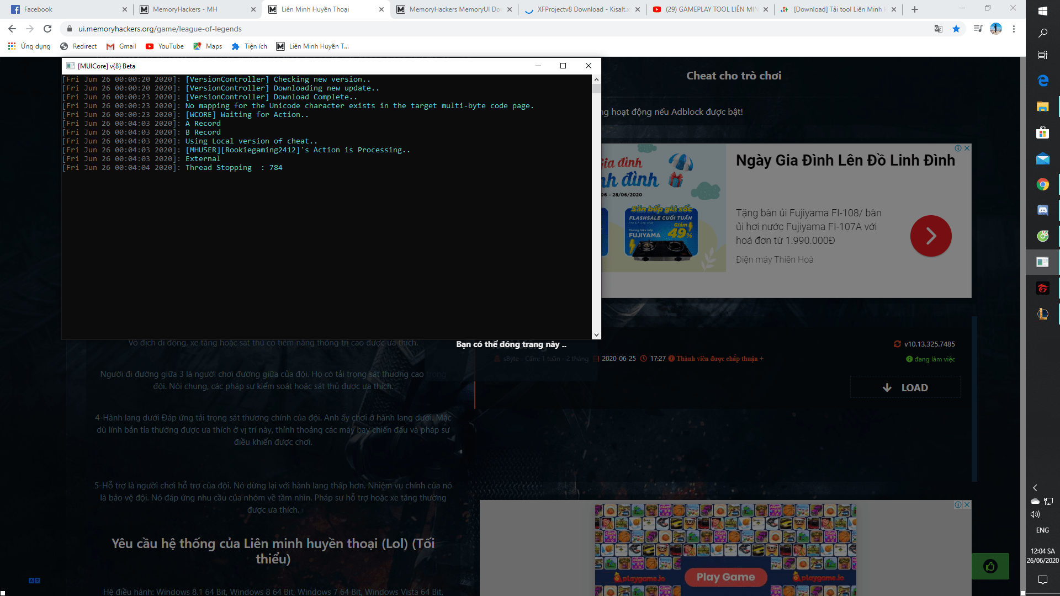Launch Microsoft Edge from taskbar
This screenshot has width=1060, height=596.
pyautogui.click(x=1043, y=81)
